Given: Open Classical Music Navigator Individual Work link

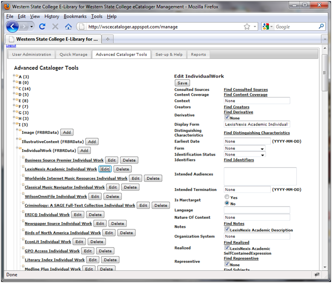Looking at the screenshot, I should click(x=65, y=187).
